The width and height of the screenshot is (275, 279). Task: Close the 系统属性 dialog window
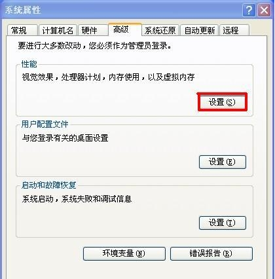(x=264, y=10)
